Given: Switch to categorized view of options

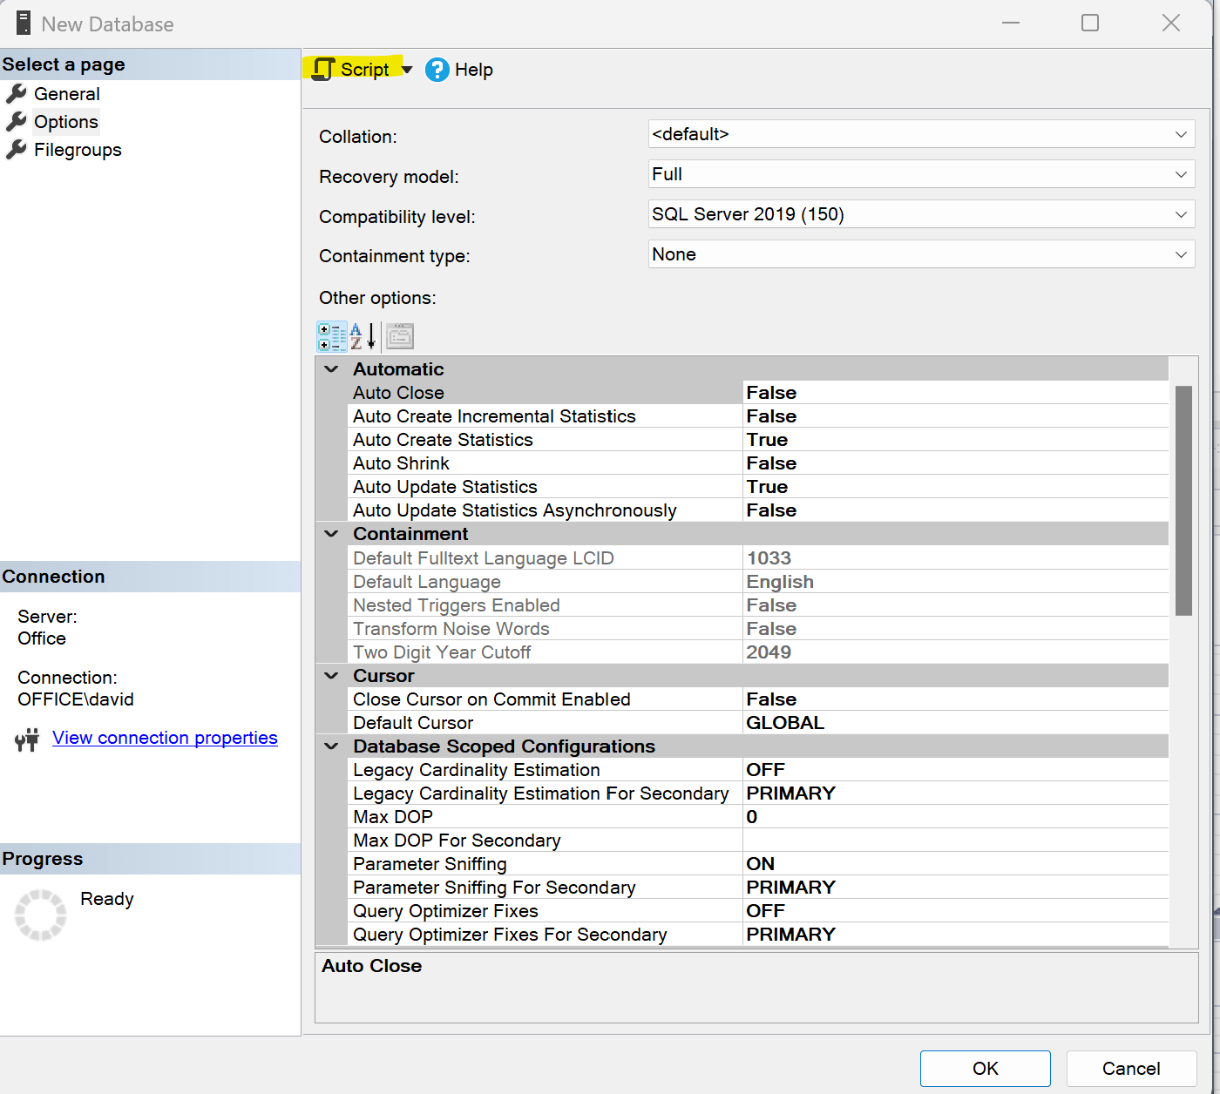Looking at the screenshot, I should [x=332, y=336].
